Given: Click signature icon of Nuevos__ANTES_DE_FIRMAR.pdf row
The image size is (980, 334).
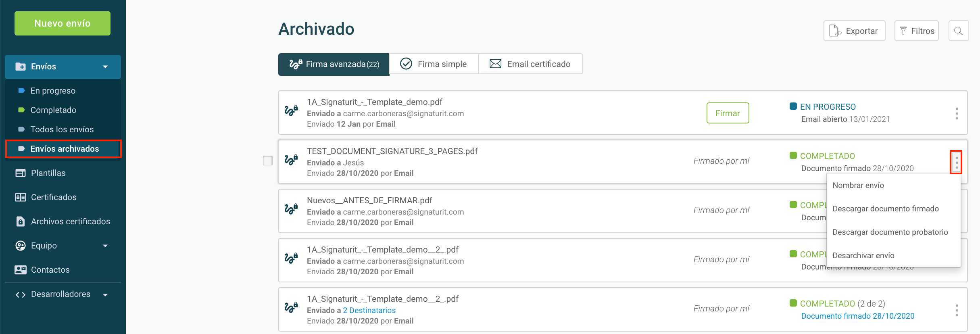Looking at the screenshot, I should point(291,209).
